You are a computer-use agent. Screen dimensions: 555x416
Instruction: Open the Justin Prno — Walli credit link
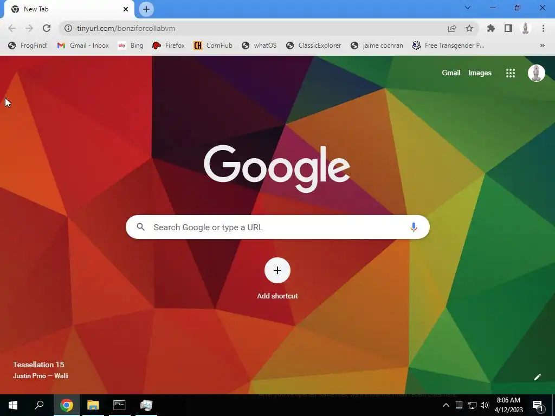(x=41, y=376)
